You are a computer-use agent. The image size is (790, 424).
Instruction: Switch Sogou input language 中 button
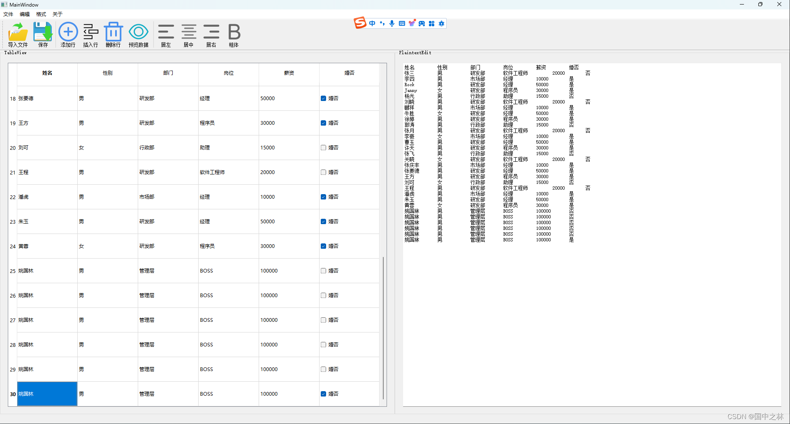pos(372,23)
